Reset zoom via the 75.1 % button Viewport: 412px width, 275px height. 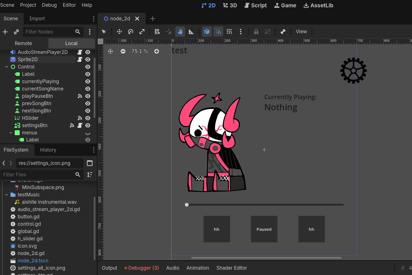(140, 51)
